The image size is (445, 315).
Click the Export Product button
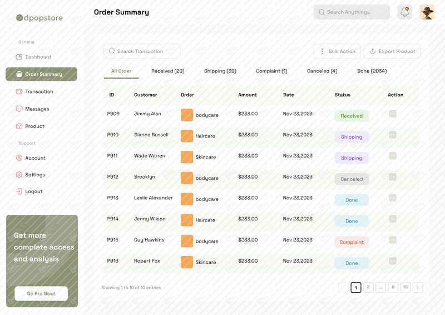coord(392,51)
